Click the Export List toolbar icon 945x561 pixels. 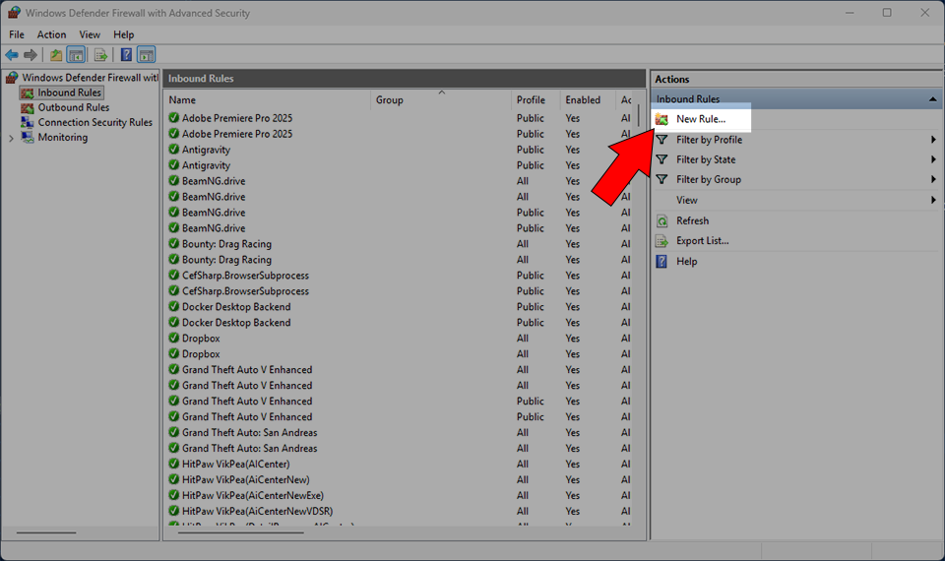(100, 55)
